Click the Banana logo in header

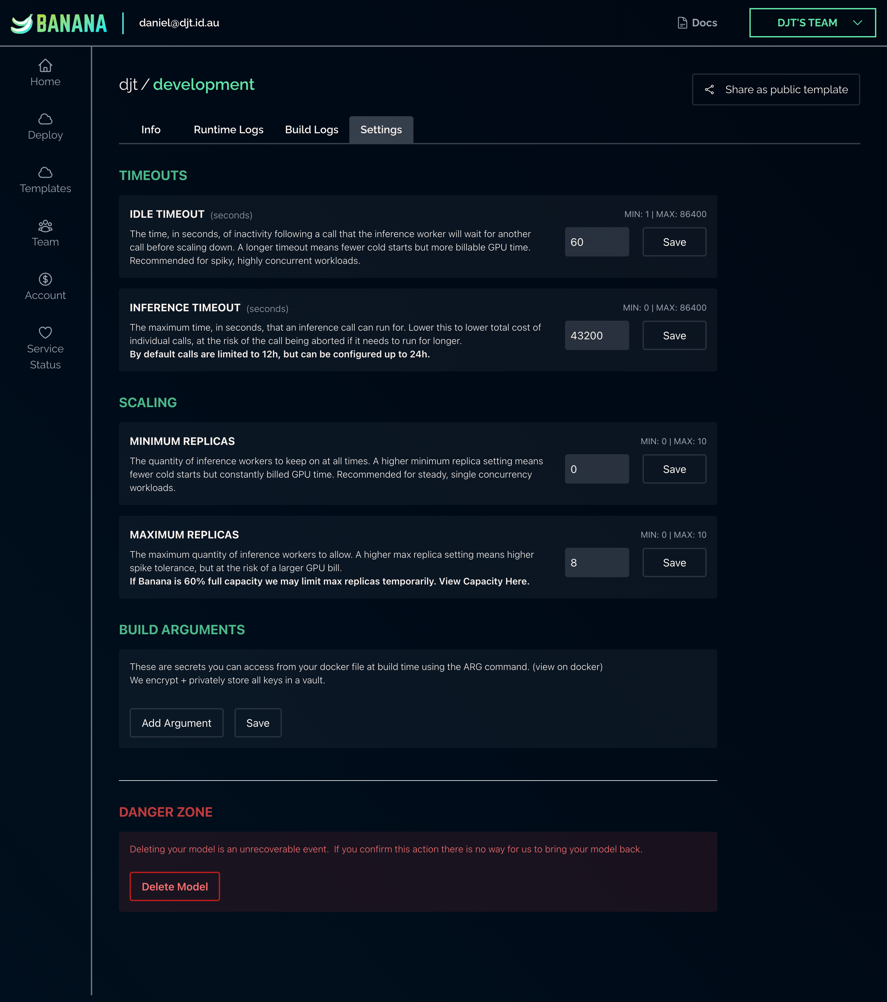pyautogui.click(x=59, y=23)
